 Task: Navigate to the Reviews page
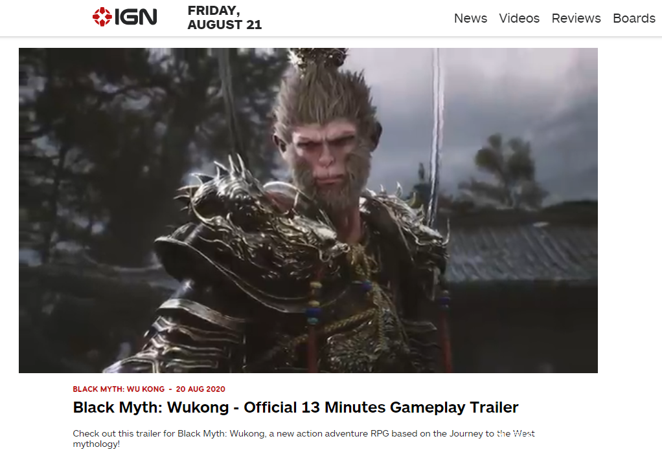pyautogui.click(x=576, y=18)
